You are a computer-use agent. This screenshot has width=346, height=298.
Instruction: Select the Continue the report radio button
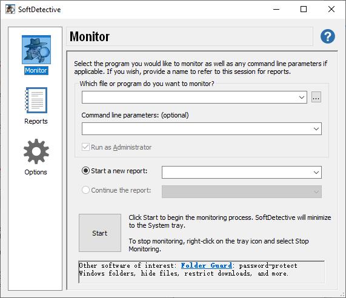[85, 190]
